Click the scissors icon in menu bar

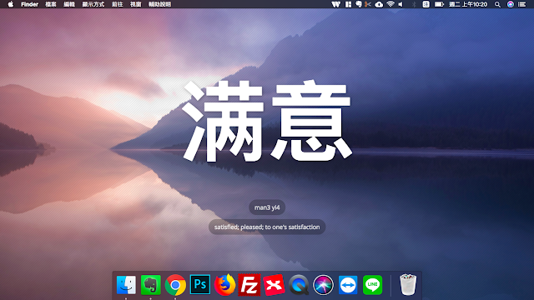point(367,4)
